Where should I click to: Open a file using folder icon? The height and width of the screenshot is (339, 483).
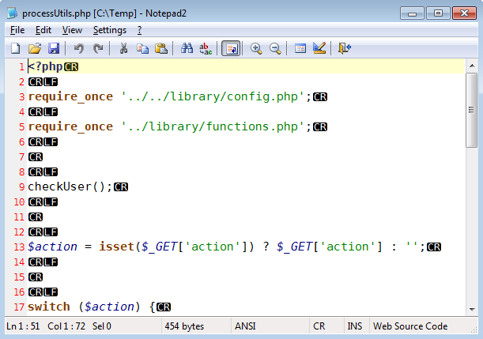(35, 48)
